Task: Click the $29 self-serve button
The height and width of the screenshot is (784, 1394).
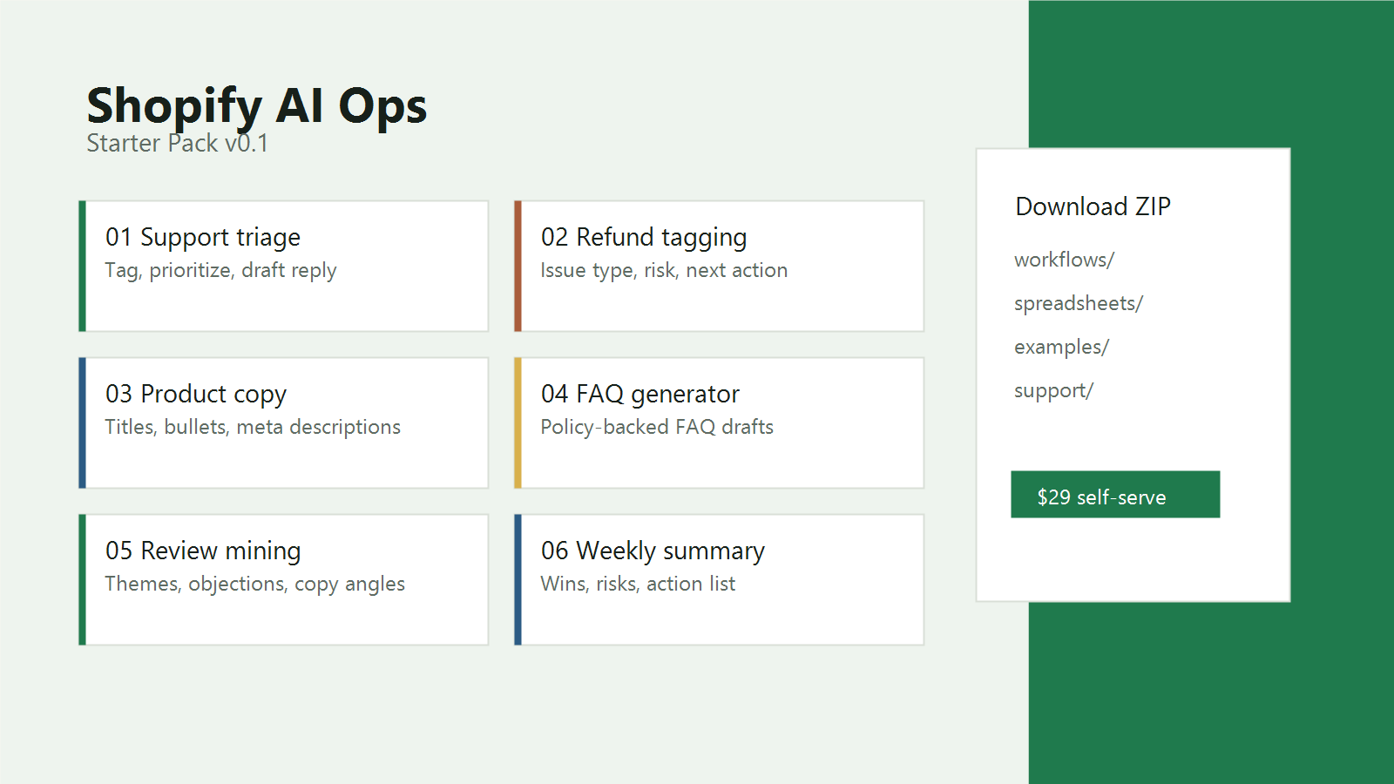Action: click(x=1115, y=495)
